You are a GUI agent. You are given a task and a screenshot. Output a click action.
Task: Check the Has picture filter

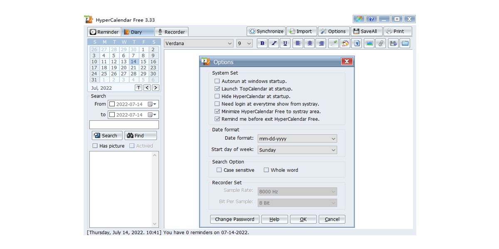coord(95,146)
